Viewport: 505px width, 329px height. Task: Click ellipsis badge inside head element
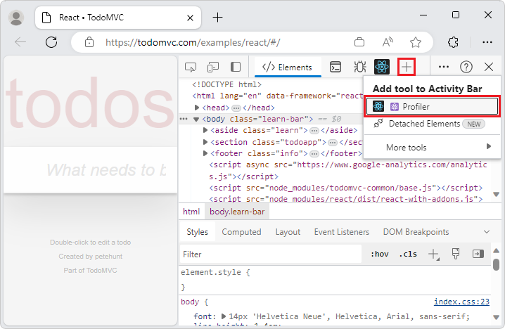[x=236, y=108]
